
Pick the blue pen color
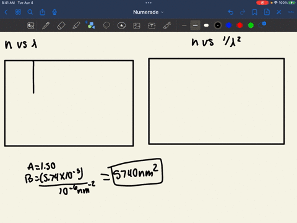coord(229,25)
